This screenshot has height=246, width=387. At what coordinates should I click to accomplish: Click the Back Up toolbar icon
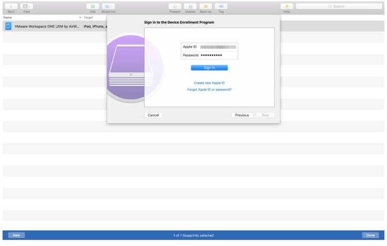[x=206, y=6]
